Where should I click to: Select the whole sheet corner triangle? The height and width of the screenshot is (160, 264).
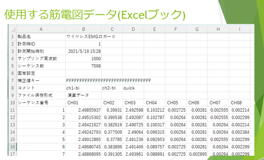point(13,29)
